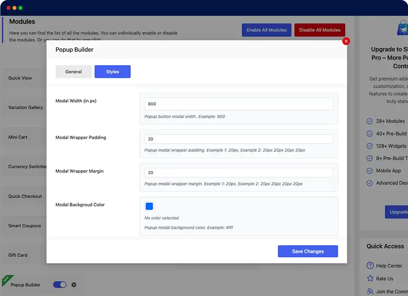
Task: Save Changes in the popup
Action: point(308,251)
